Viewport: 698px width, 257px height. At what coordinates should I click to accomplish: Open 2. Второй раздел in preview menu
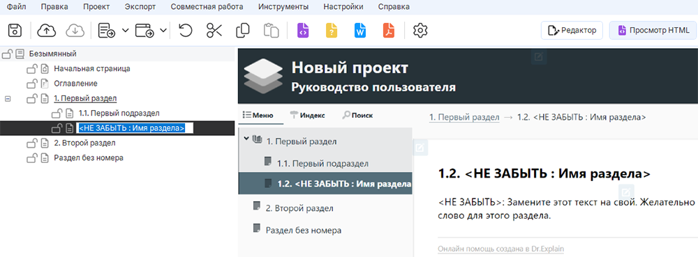tap(299, 208)
